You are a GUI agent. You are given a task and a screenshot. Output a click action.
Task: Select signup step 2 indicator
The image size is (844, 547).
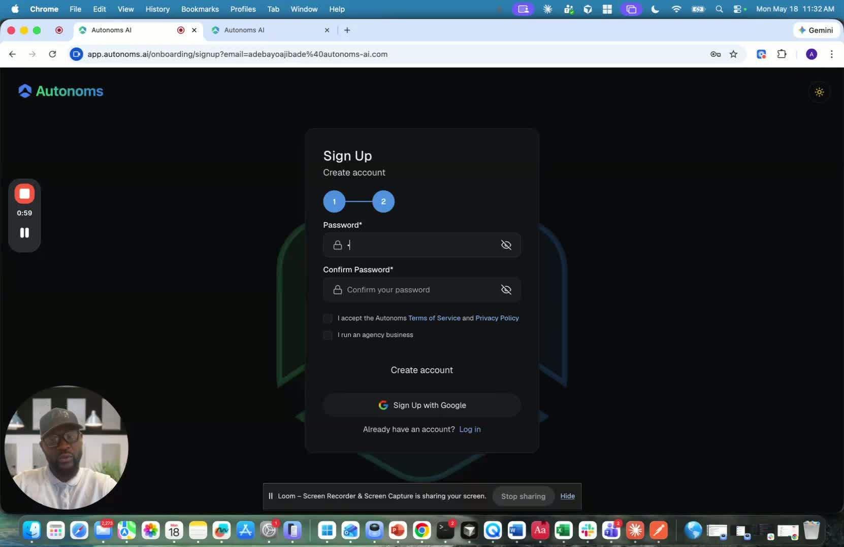383,201
